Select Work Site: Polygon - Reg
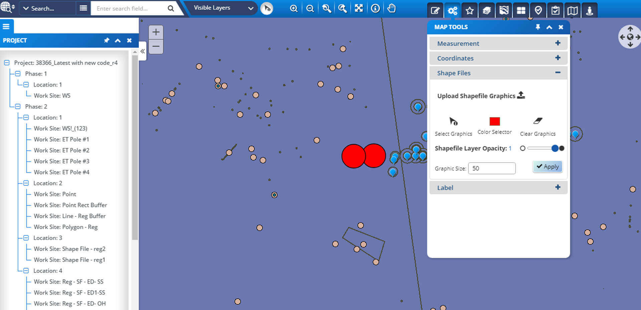The width and height of the screenshot is (641, 310). 66,227
